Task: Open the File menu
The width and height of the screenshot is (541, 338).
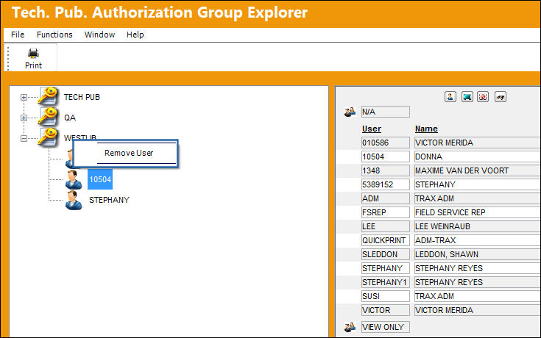Action: coord(18,35)
